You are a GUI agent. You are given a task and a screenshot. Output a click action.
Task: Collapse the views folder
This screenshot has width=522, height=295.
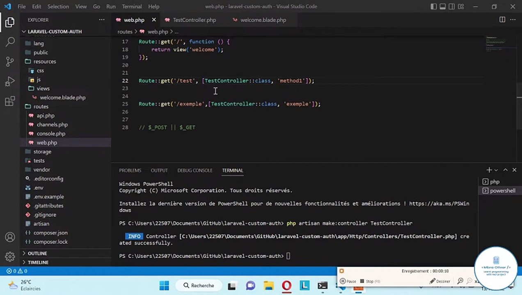pos(66,88)
